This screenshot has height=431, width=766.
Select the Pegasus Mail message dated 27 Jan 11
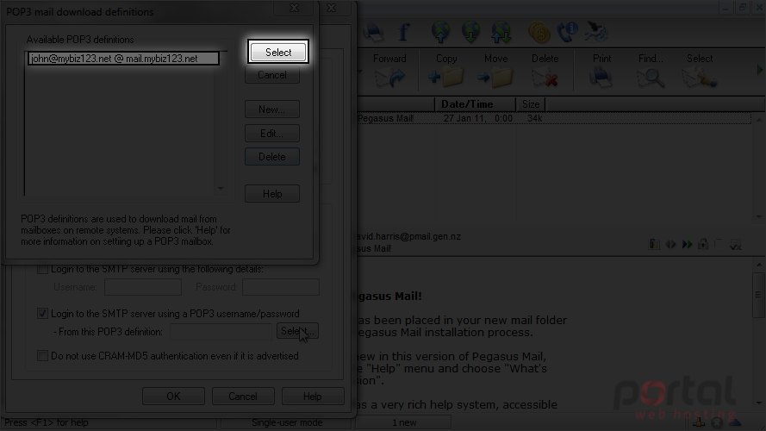[x=554, y=118]
